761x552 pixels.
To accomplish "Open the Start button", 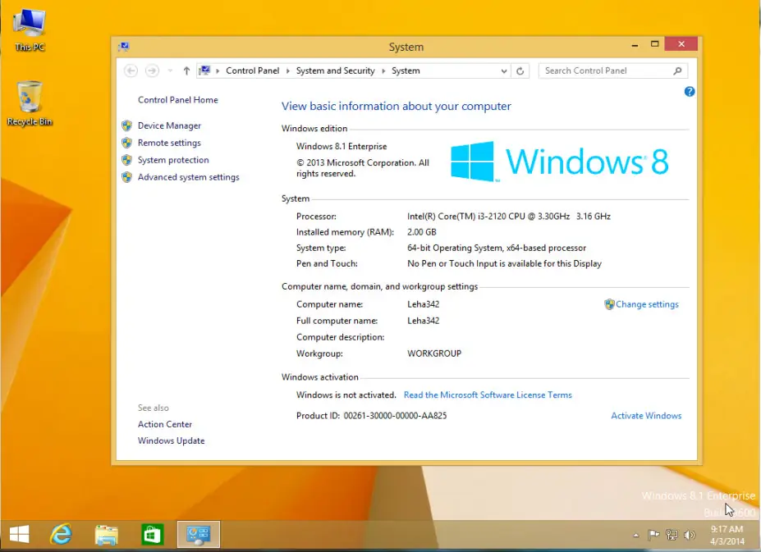I will tap(20, 535).
